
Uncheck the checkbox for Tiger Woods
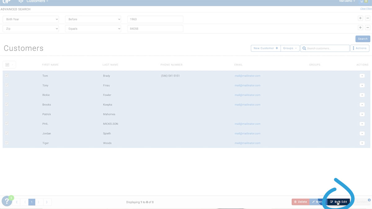7,143
